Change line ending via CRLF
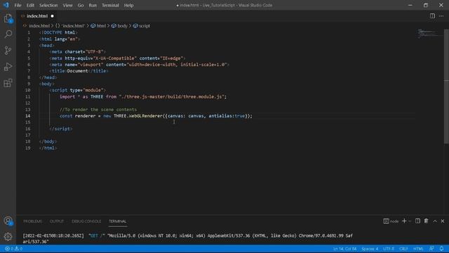449x253 pixels. (x=403, y=249)
